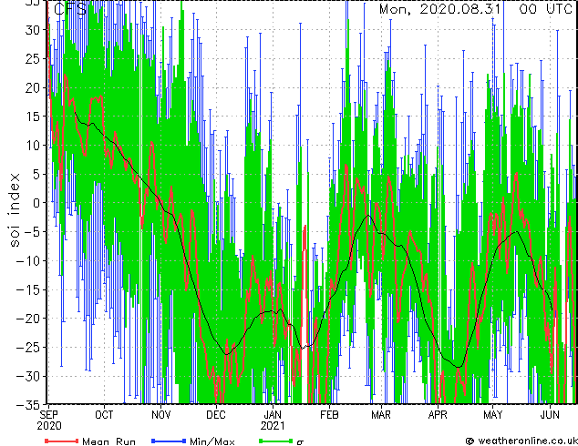Select the OCT month axis label

click(x=104, y=415)
